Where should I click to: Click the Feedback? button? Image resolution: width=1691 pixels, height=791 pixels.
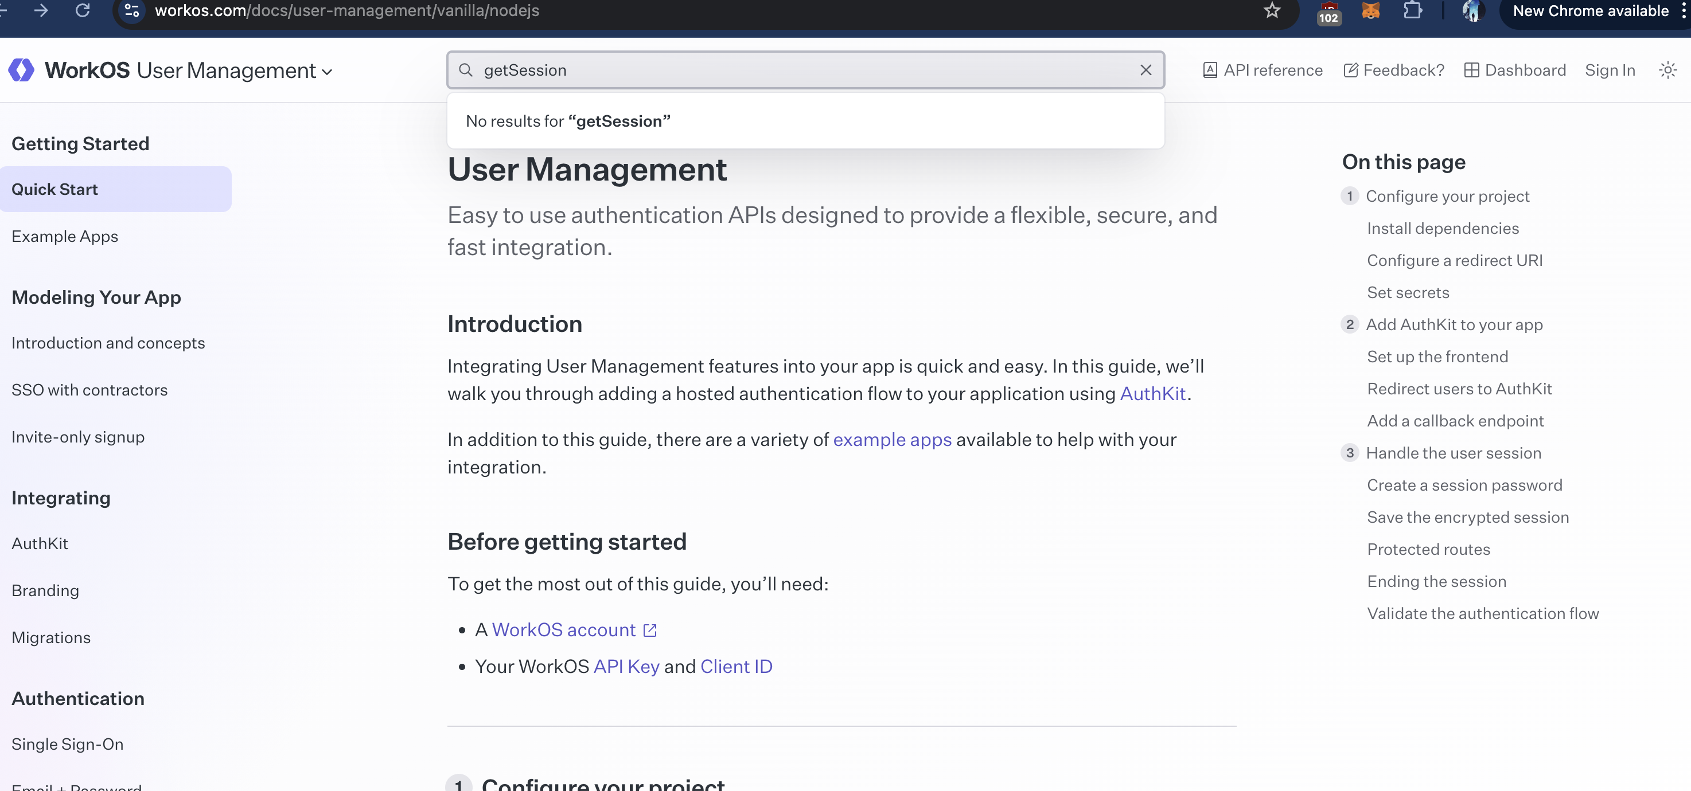tap(1394, 70)
